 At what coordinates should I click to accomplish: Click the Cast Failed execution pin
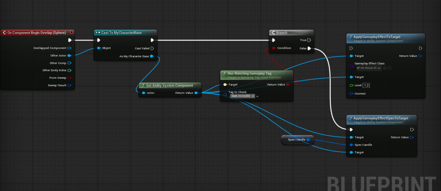click(x=152, y=48)
